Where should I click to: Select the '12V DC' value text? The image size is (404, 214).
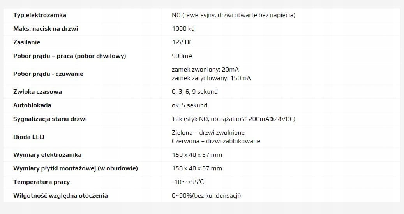[x=182, y=42]
